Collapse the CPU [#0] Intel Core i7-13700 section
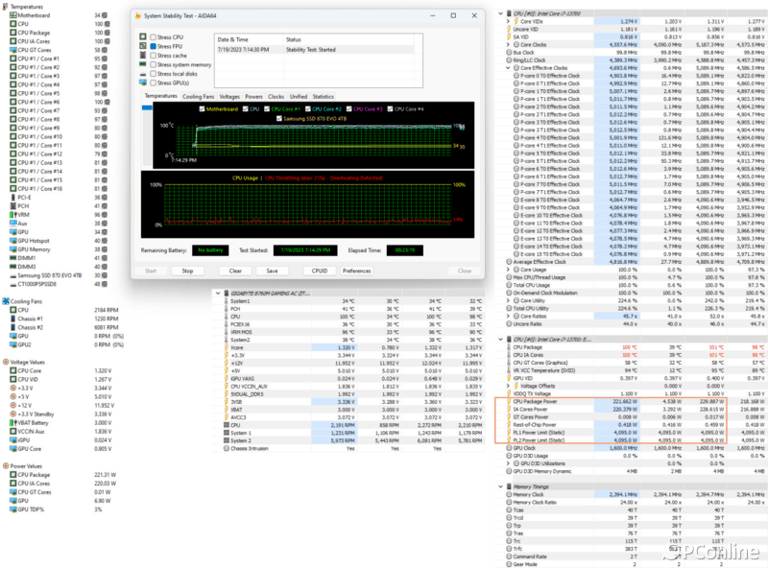The image size is (768, 568). (500, 13)
